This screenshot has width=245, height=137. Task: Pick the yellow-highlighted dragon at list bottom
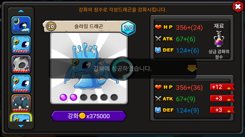coord(21,117)
